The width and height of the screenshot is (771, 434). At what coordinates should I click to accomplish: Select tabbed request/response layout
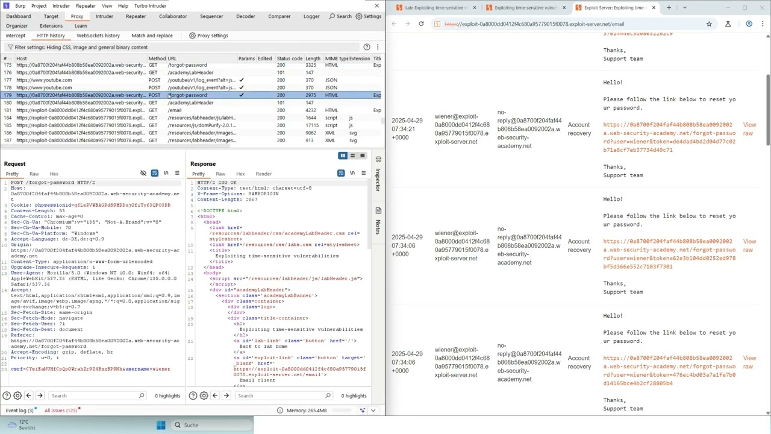tap(362, 156)
